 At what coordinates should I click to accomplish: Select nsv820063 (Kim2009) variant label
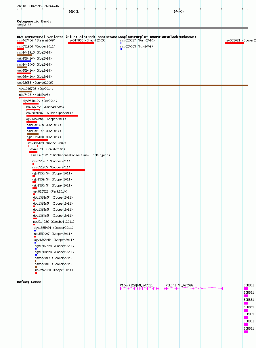pos(137,46)
